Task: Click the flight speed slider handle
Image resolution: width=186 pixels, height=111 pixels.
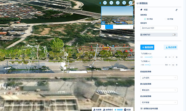Action: pos(151,57)
